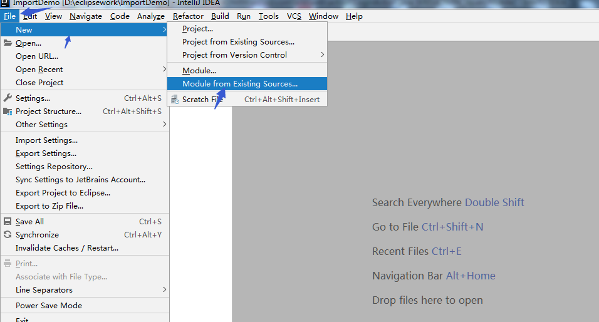Expand Project from Version Control arrow
Image resolution: width=599 pixels, height=322 pixels.
click(x=323, y=55)
